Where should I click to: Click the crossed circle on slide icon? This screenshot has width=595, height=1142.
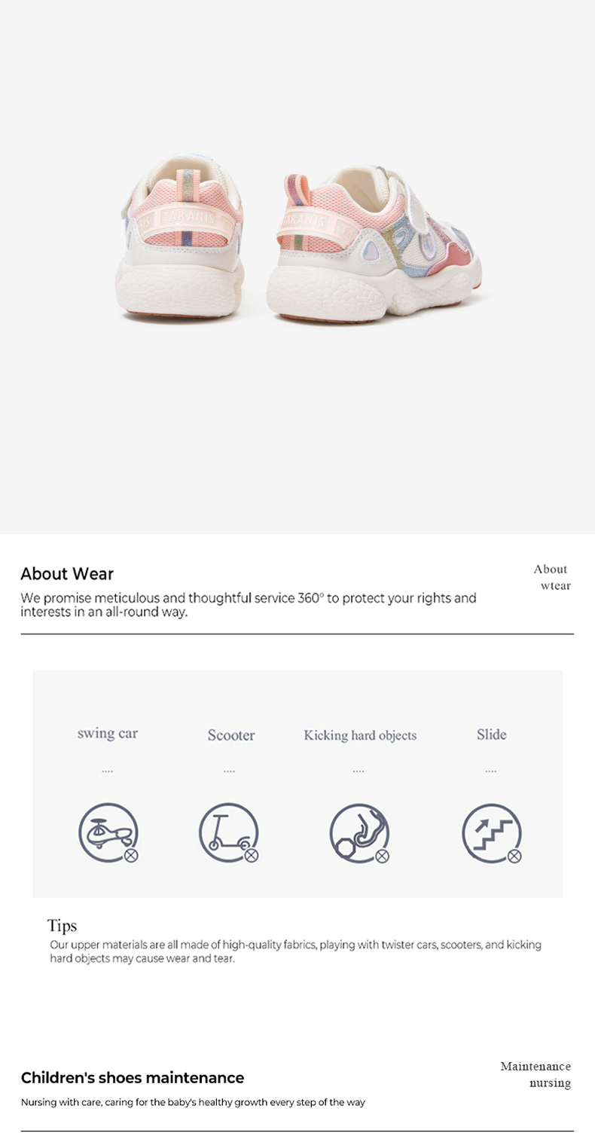pos(514,856)
